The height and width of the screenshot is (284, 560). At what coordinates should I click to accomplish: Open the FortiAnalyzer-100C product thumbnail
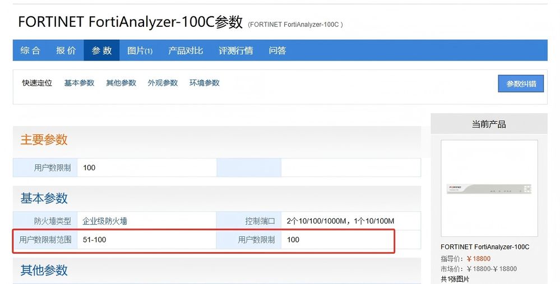[x=489, y=188]
